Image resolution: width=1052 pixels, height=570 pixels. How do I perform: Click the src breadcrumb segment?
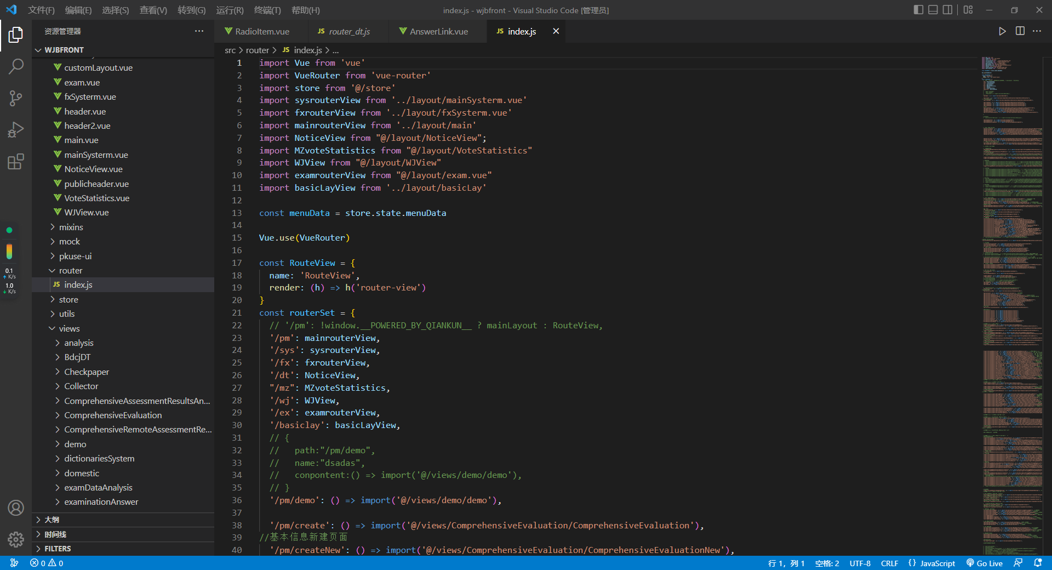point(230,50)
